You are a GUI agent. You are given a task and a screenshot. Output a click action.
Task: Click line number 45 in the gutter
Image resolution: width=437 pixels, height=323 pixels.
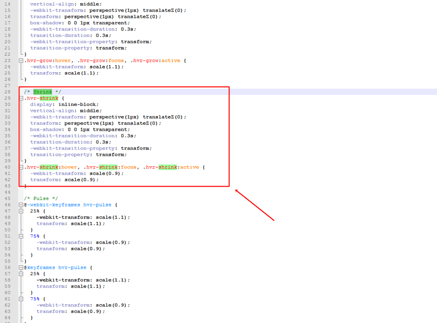coord(8,198)
